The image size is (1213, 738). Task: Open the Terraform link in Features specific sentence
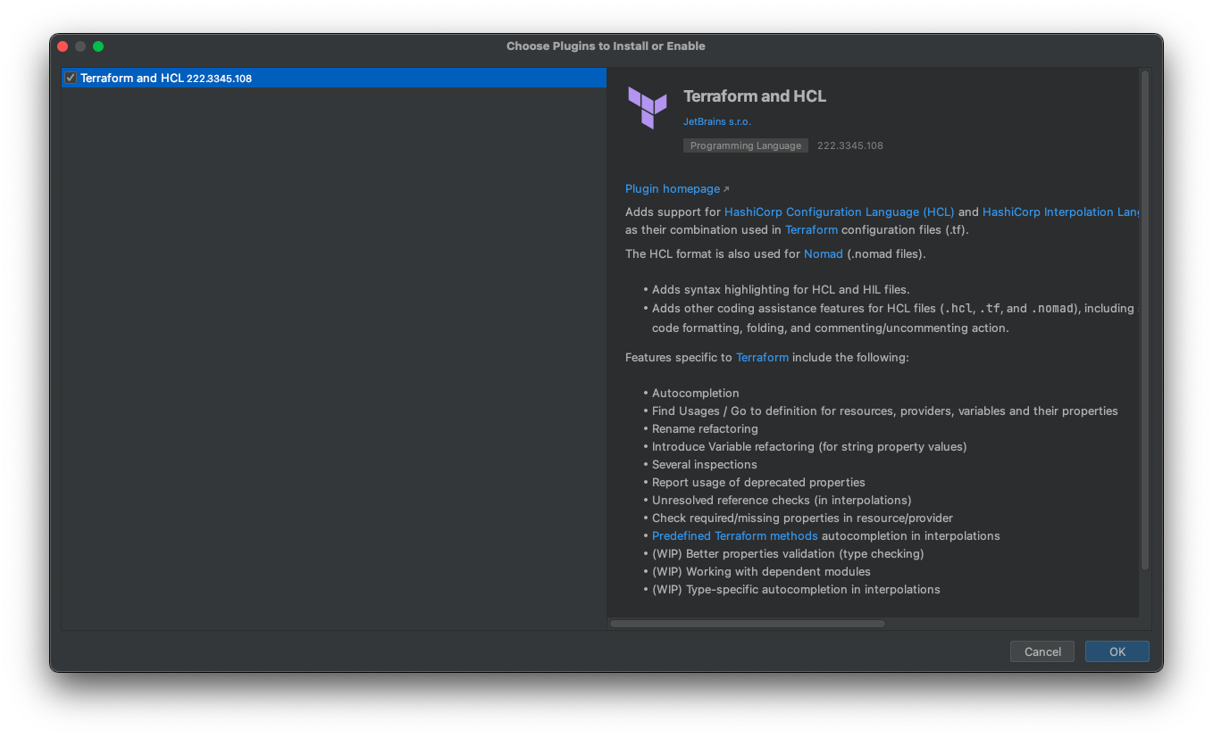click(x=762, y=357)
